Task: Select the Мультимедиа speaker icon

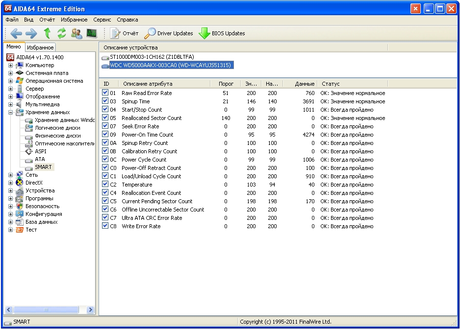Action: coord(19,104)
